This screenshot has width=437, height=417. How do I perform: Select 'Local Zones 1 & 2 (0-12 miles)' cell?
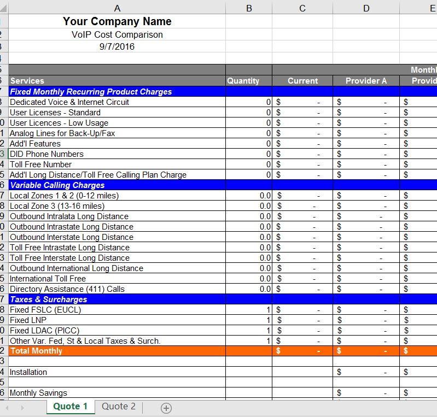(x=117, y=196)
